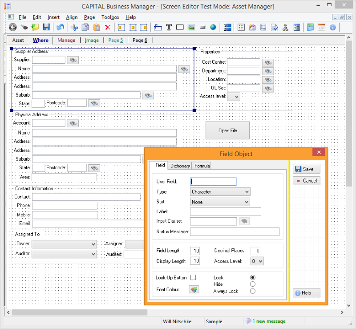Open the Access Level dropdown in Field Object

click(x=257, y=261)
